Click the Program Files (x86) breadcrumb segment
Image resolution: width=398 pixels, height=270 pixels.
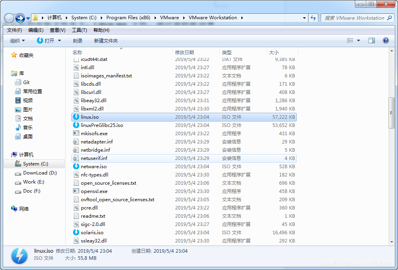pos(128,18)
